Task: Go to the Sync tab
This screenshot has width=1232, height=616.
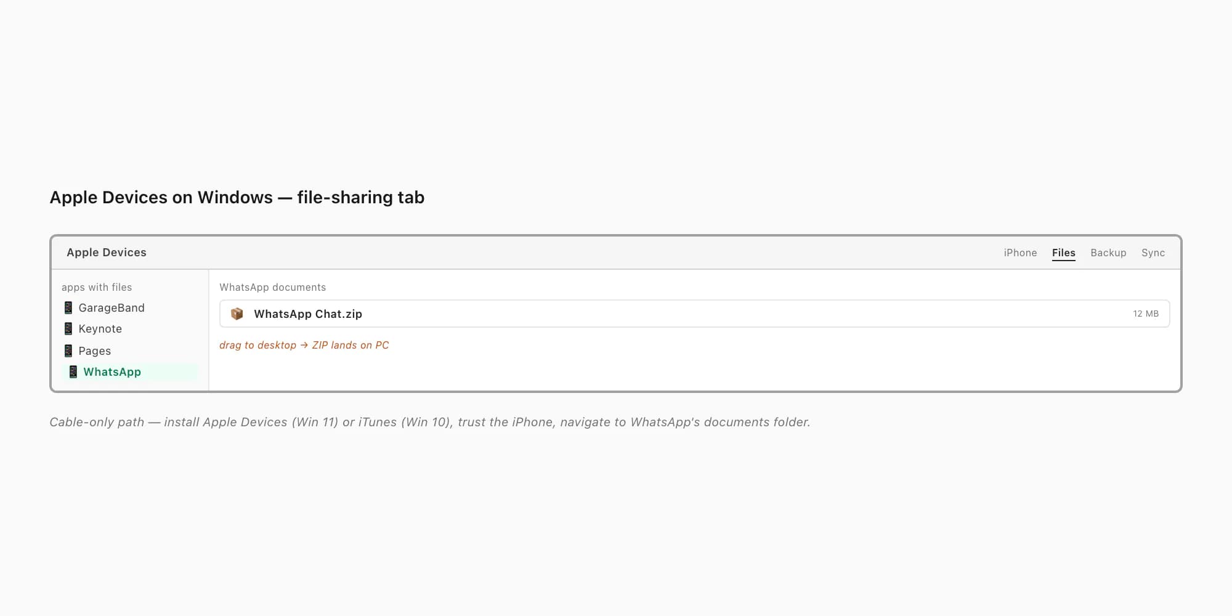Action: point(1153,253)
